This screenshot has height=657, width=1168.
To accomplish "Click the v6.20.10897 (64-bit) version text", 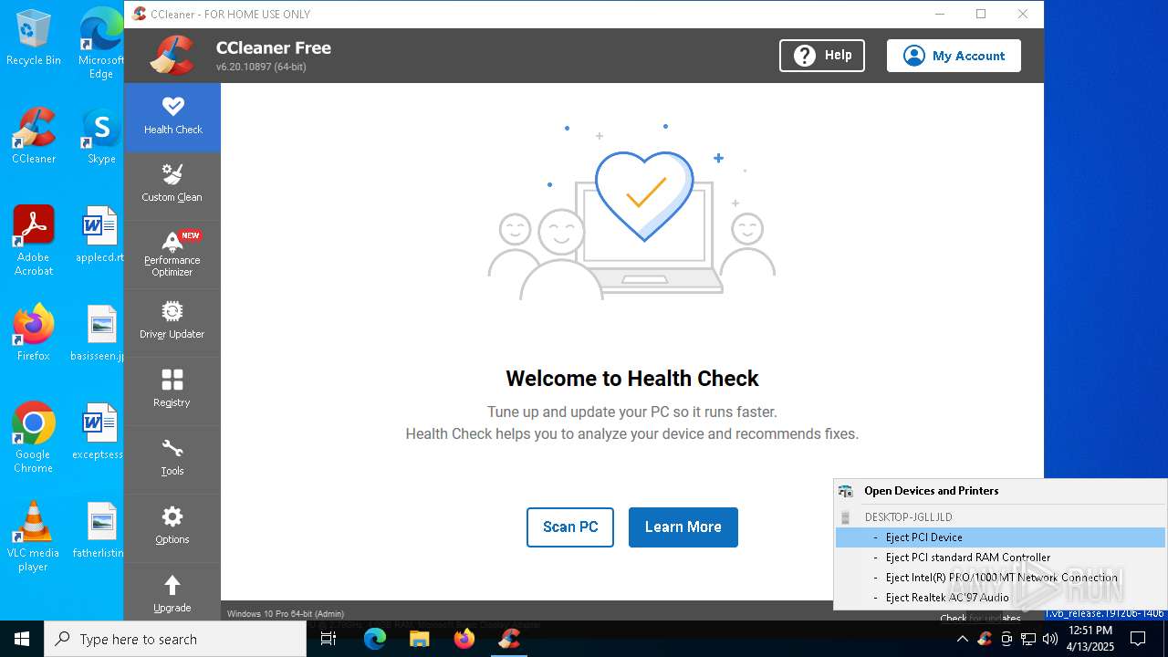I will (261, 68).
